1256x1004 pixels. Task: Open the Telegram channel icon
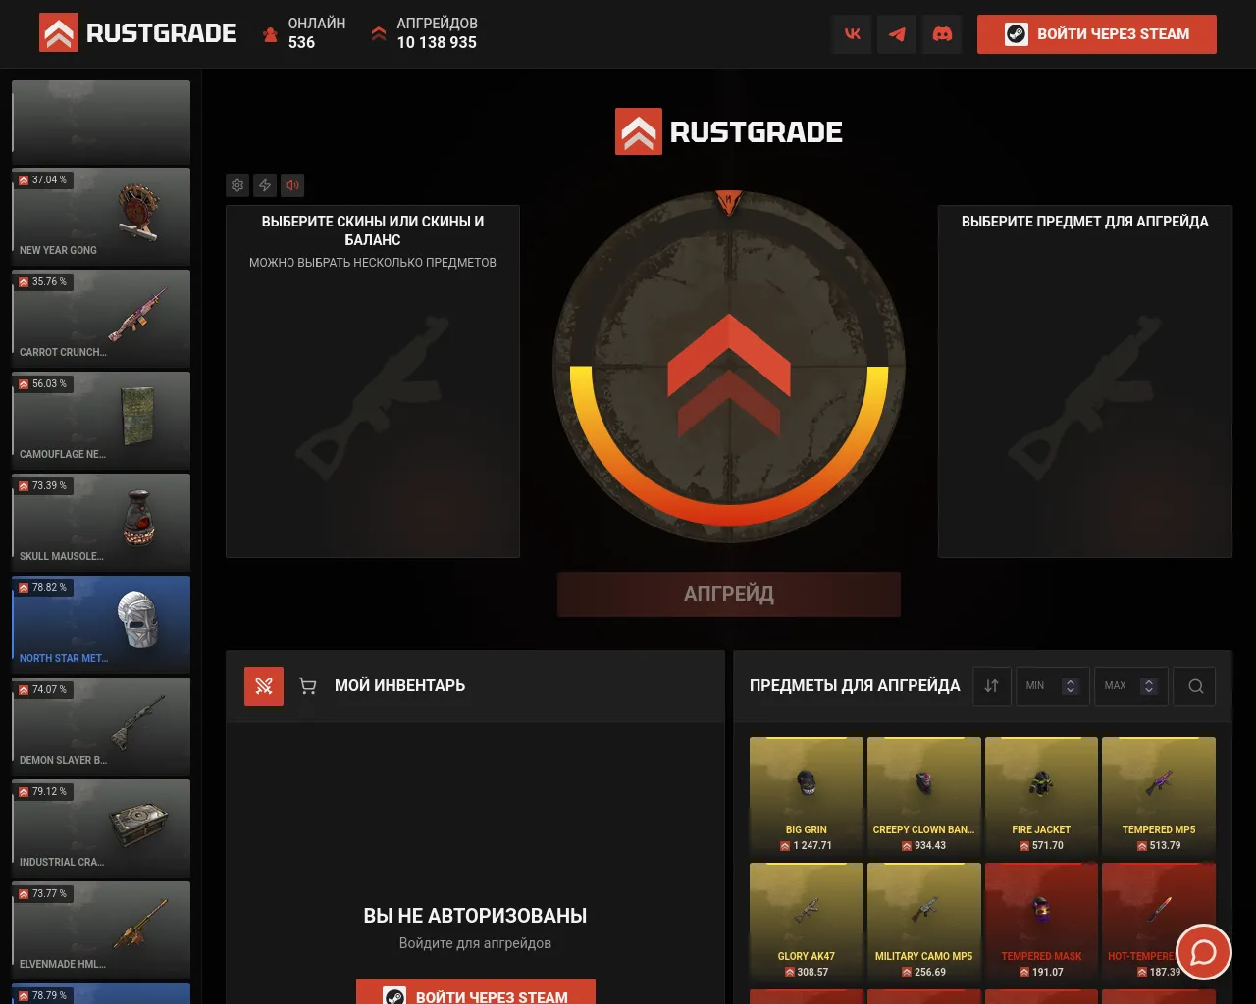(897, 34)
